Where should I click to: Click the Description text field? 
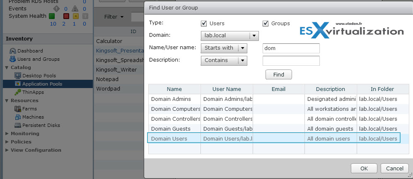291,61
